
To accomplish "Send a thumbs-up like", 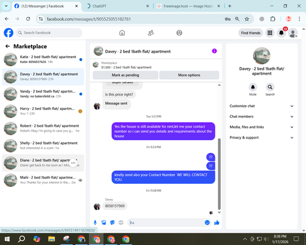I will pos(217,222).
